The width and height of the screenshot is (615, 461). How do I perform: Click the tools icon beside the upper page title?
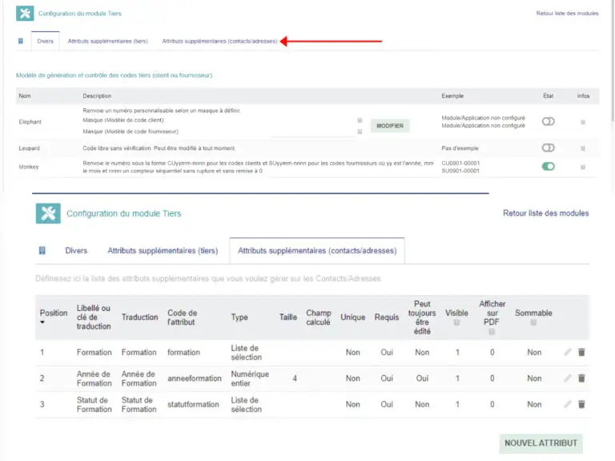25,14
